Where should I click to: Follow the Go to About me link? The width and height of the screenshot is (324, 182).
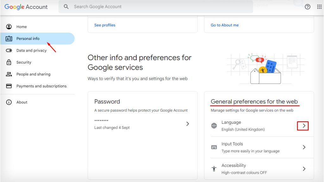click(225, 25)
